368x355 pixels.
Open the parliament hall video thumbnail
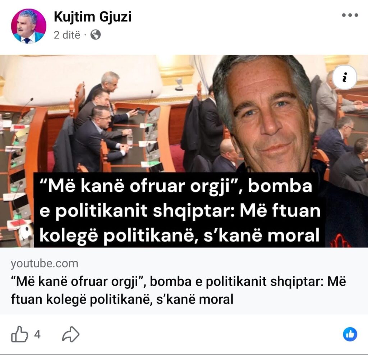pyautogui.click(x=184, y=151)
